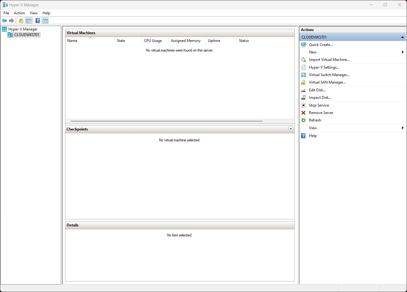Collapse the Checkpoints panel with its arrow button

click(291, 129)
